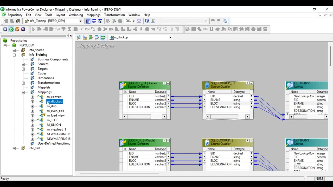Image resolution: width=333 pixels, height=187 pixels.
Task: Click the XML SQ transformation icon
Action: point(159,29)
